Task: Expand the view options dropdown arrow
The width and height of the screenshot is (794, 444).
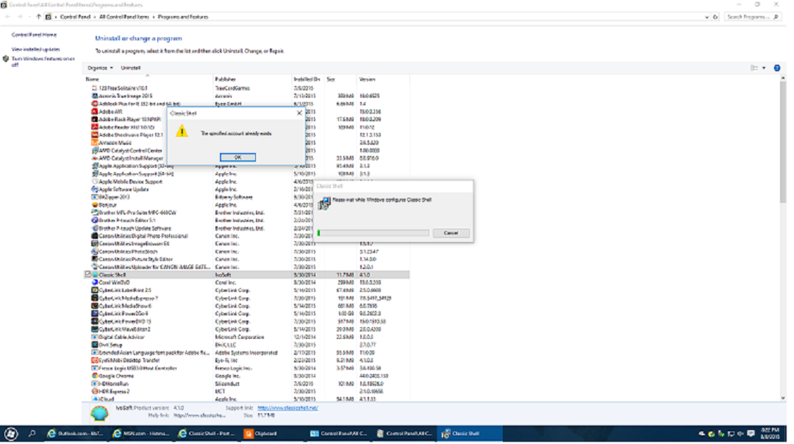Action: point(764,68)
